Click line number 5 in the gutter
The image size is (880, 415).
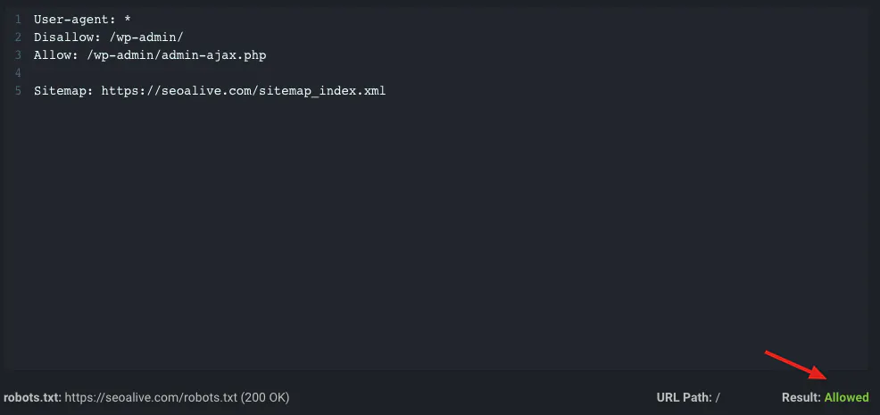(x=18, y=90)
